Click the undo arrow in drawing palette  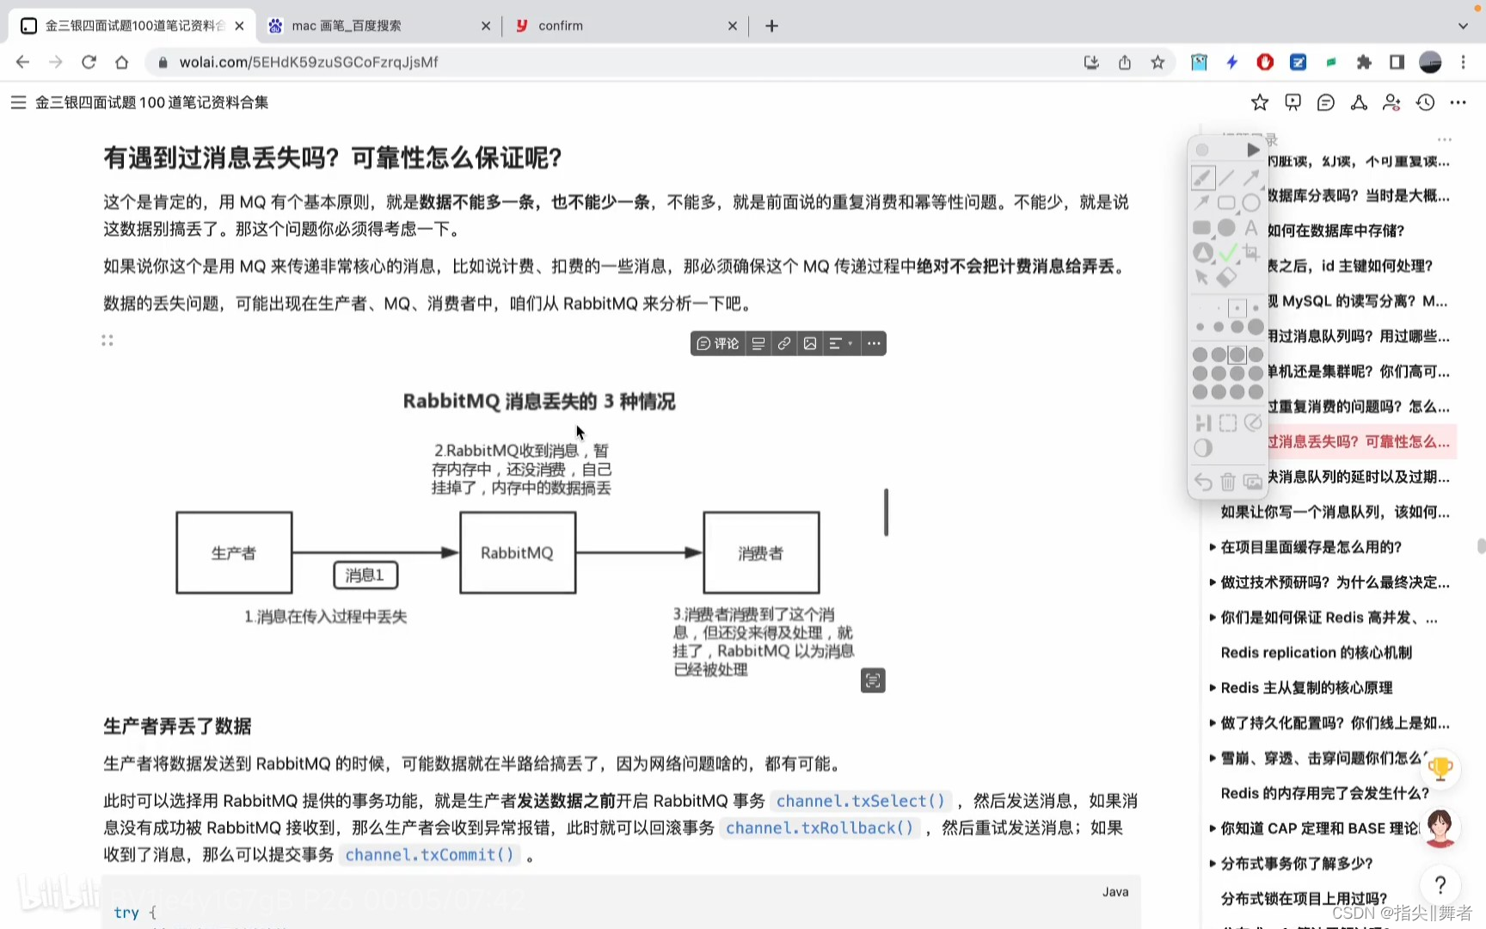click(x=1203, y=482)
